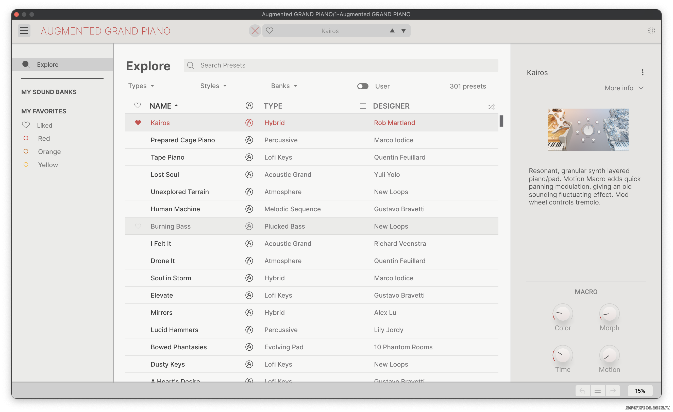Click Arturia icon in Burning Bass row
673x412 pixels.
[x=249, y=226]
